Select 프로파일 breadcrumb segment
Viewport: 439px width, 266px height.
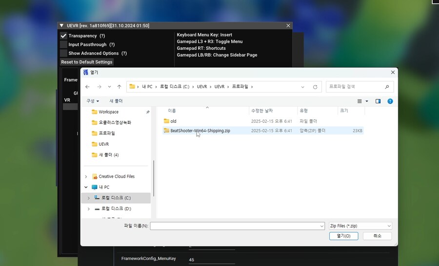click(240, 87)
